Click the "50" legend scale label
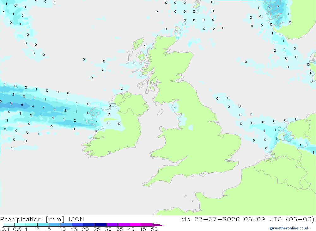This screenshot has width=316, height=231. (154, 229)
